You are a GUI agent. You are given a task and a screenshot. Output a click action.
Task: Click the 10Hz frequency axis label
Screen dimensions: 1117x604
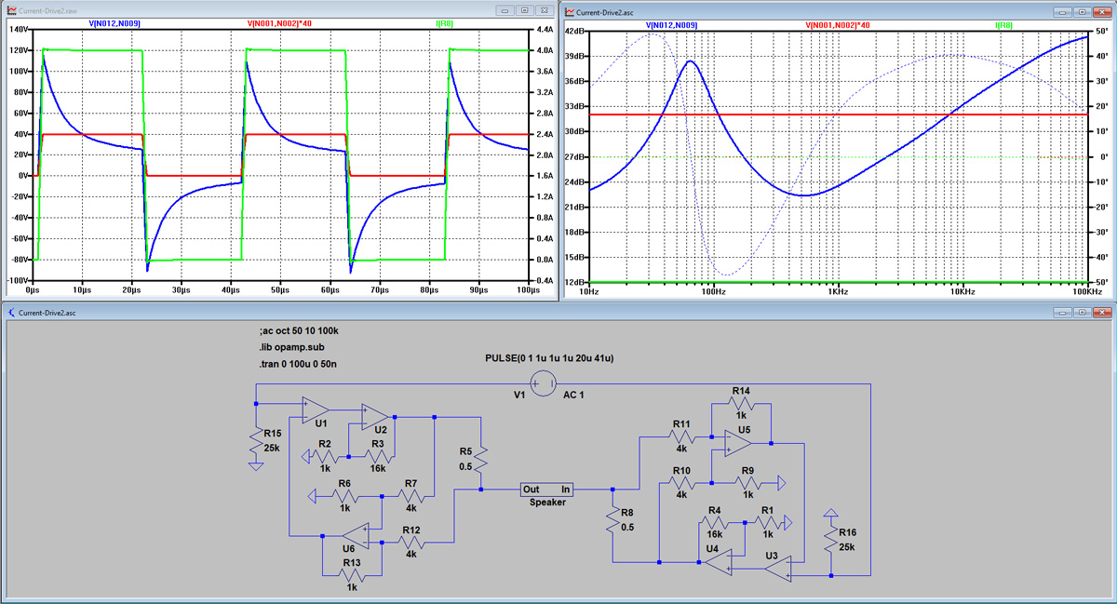(x=590, y=291)
